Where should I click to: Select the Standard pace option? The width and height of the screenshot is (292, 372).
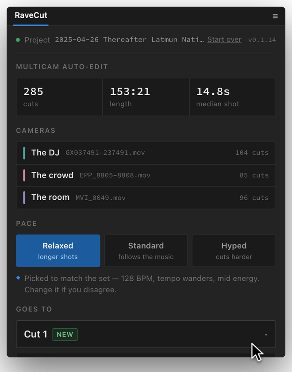click(146, 251)
